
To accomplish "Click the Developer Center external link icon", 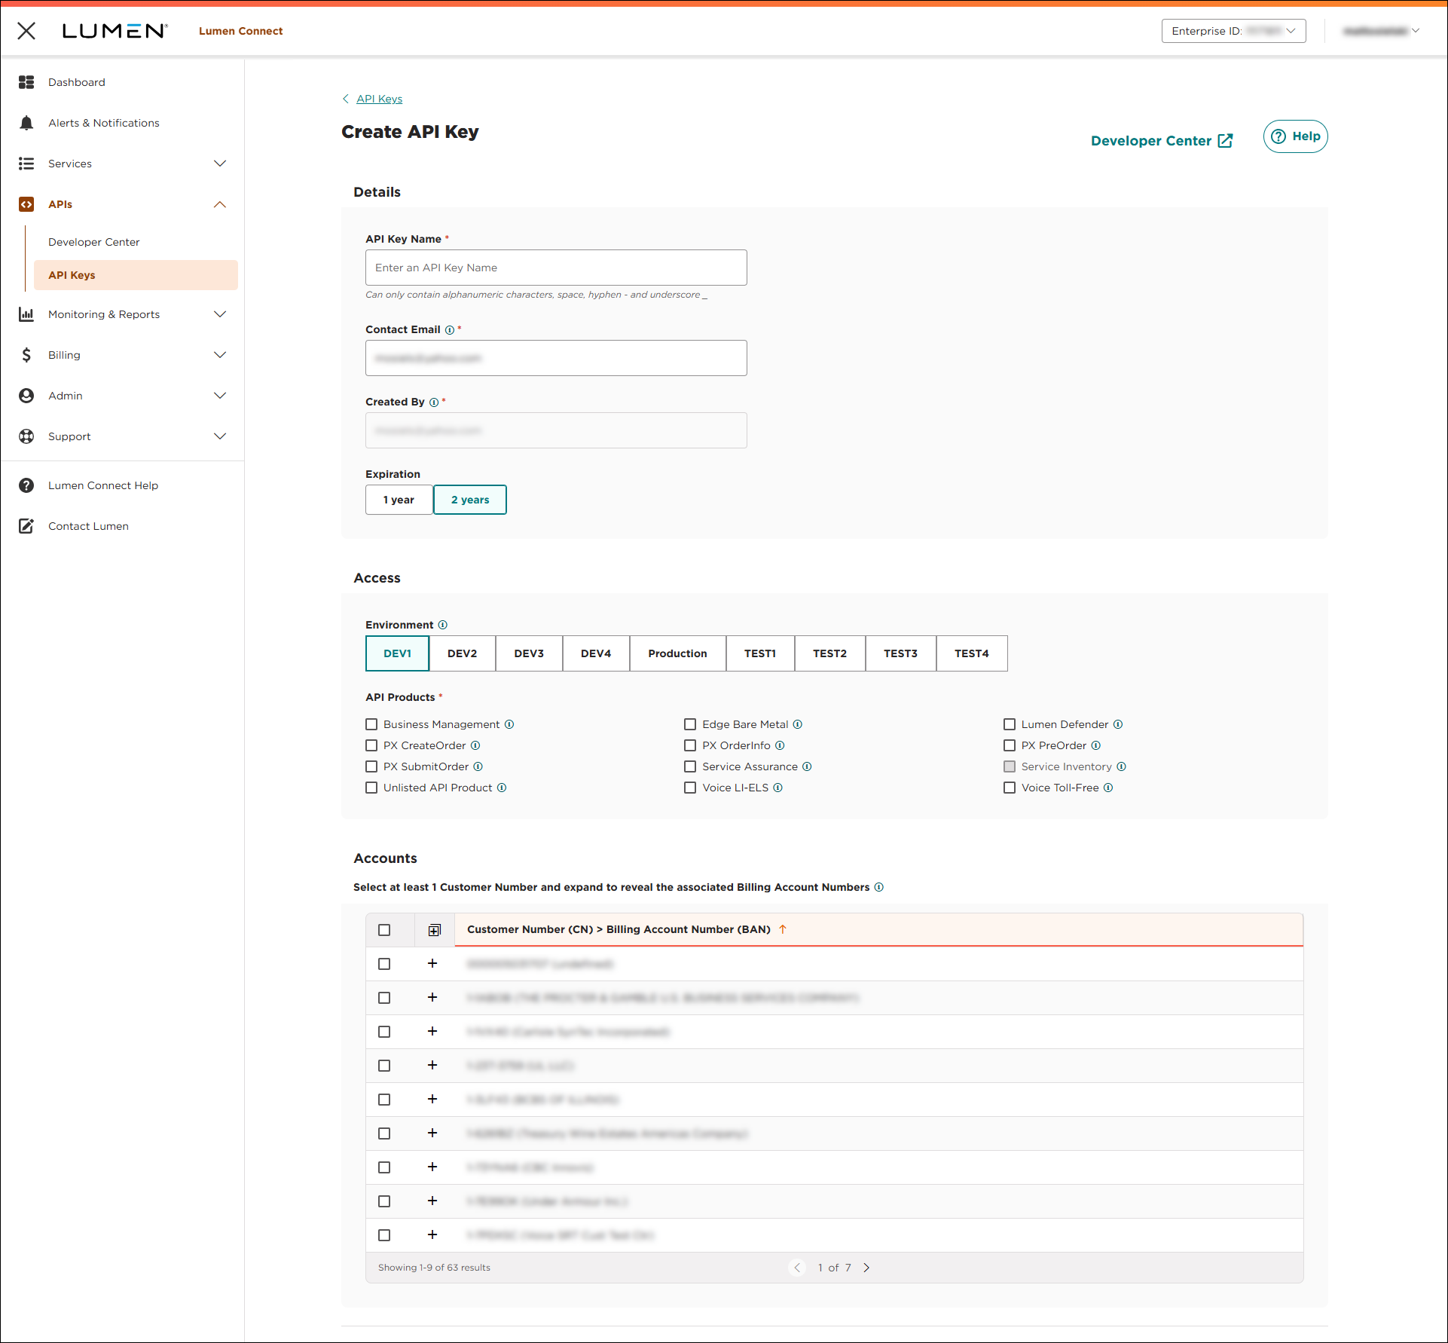I will (x=1224, y=140).
